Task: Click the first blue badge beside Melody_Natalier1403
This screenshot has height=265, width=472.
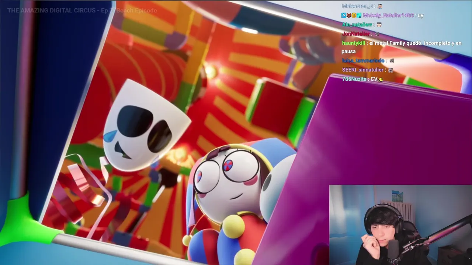Action: tap(343, 15)
